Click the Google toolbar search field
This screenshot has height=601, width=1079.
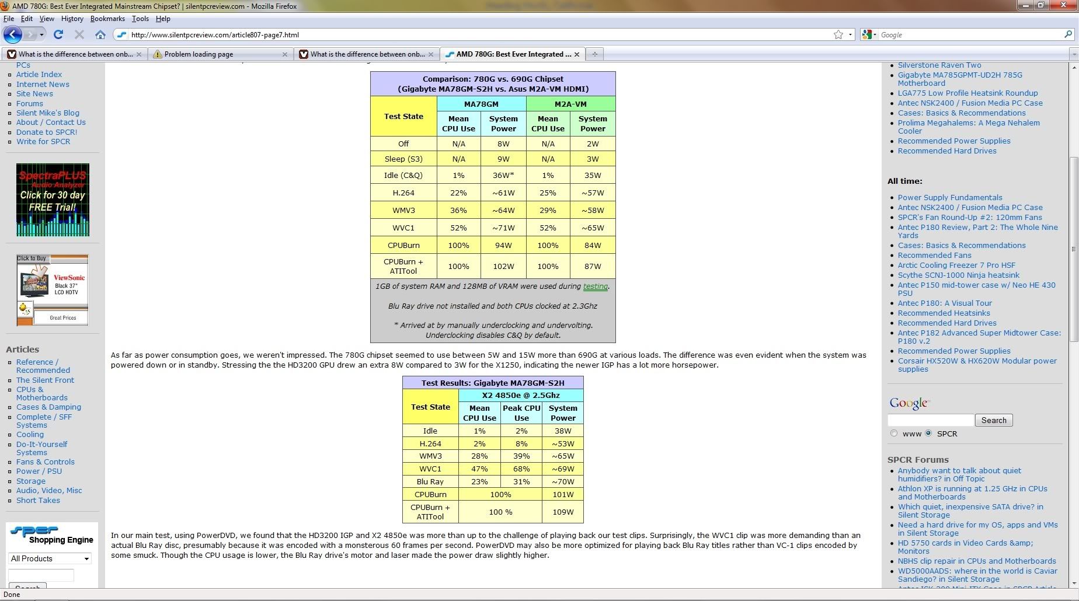[x=969, y=34]
